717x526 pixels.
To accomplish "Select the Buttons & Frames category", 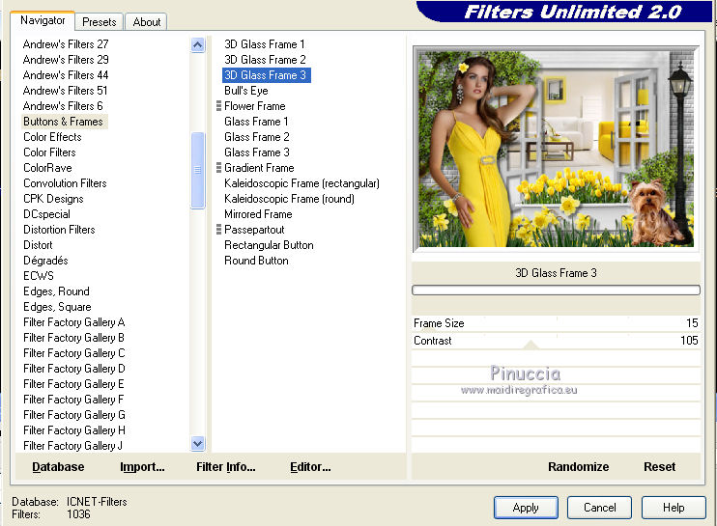I will [63, 122].
